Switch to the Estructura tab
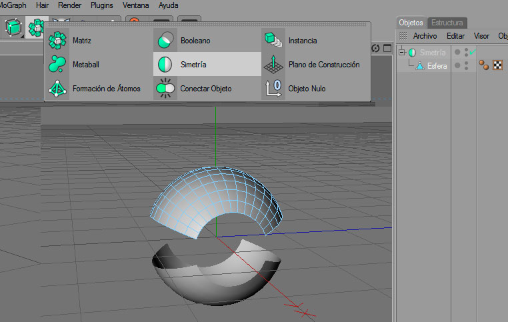The height and width of the screenshot is (322, 508). [x=447, y=23]
